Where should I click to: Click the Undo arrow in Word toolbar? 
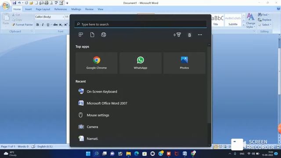pos(19,3)
